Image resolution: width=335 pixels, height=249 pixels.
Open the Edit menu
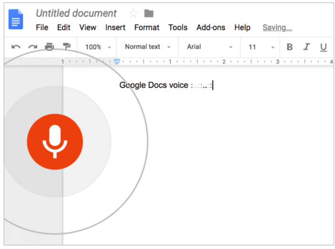(x=64, y=28)
